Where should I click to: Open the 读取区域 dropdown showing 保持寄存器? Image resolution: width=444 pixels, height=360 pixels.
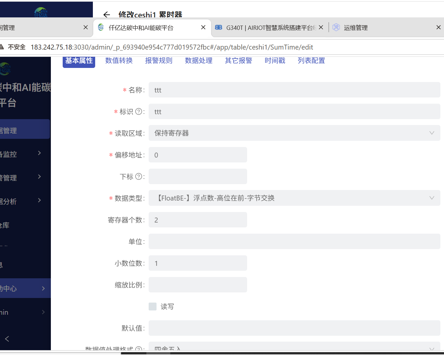pyautogui.click(x=294, y=133)
